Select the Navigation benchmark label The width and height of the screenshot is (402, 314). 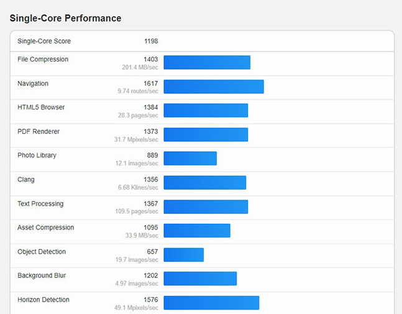33,83
